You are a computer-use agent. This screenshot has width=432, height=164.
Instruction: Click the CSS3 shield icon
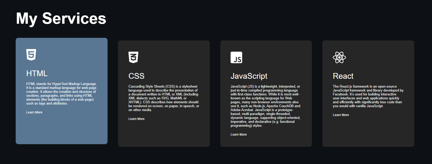(x=133, y=57)
